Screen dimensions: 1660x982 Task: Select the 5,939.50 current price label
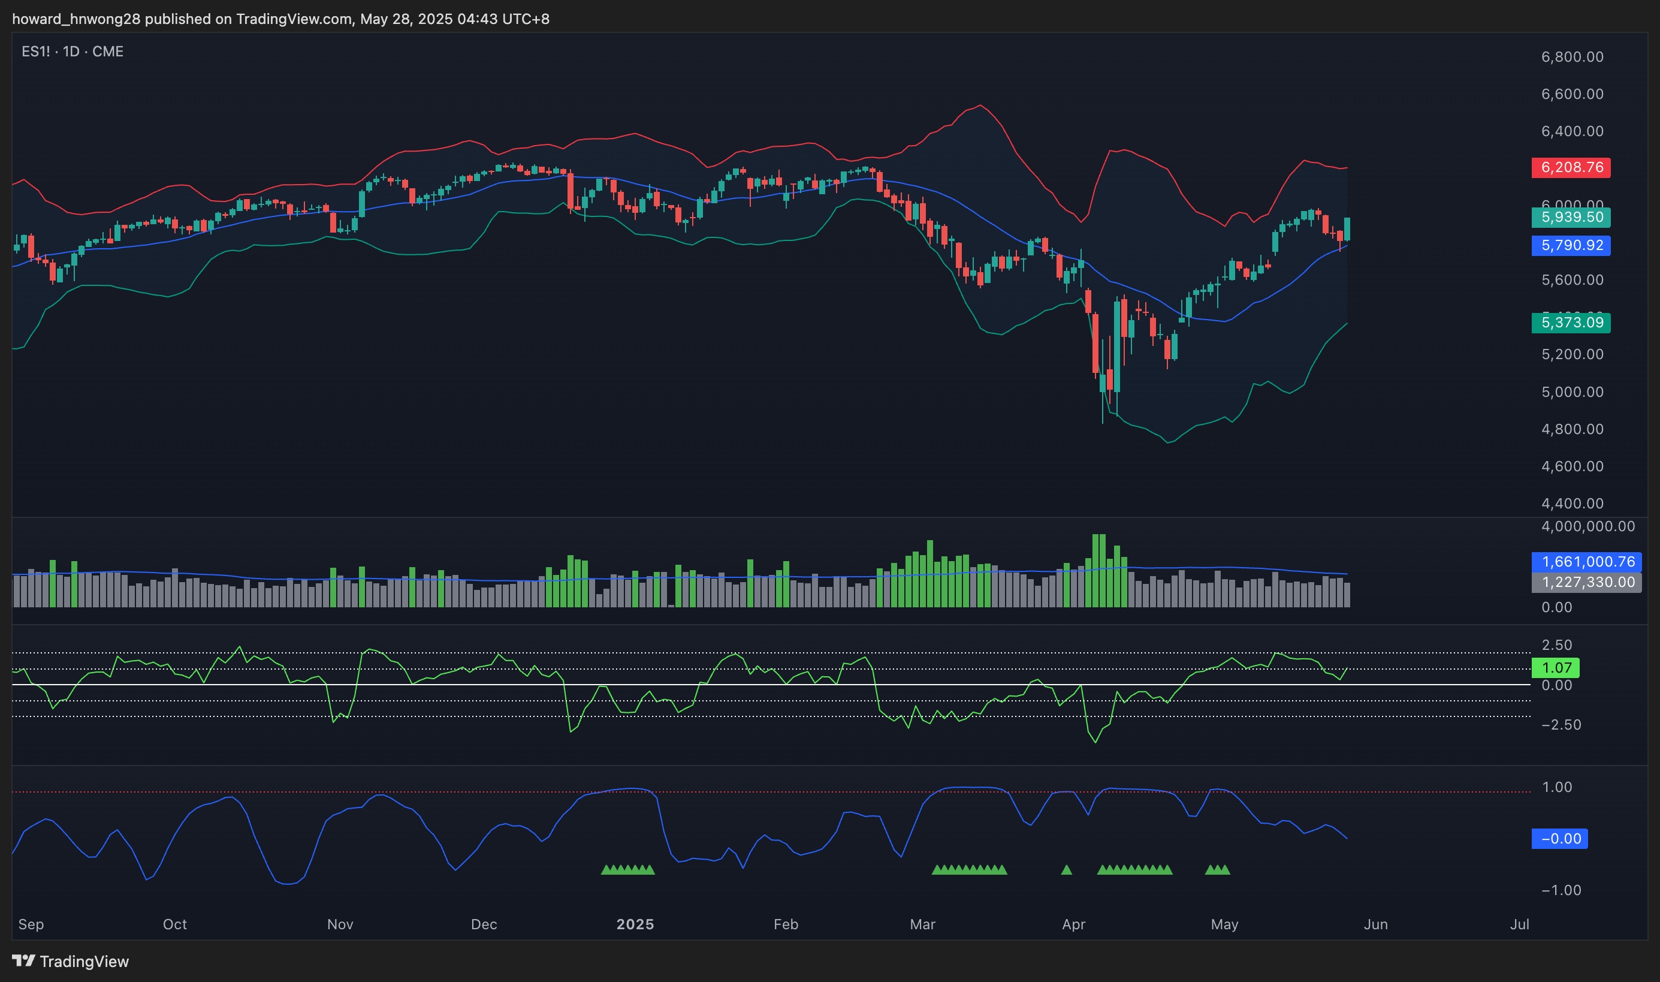(1571, 217)
